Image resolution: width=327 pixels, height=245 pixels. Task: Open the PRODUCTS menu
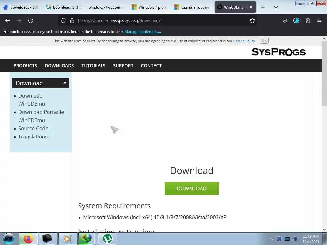point(25,66)
